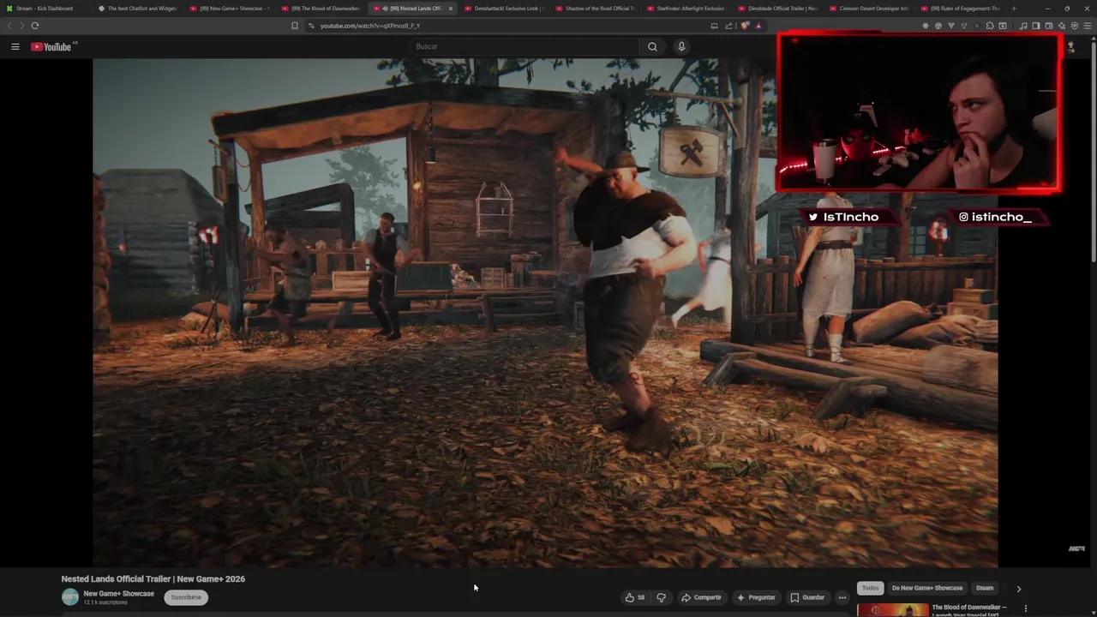Go to the YouTube home logo
The height and width of the screenshot is (617, 1097).
coord(51,46)
